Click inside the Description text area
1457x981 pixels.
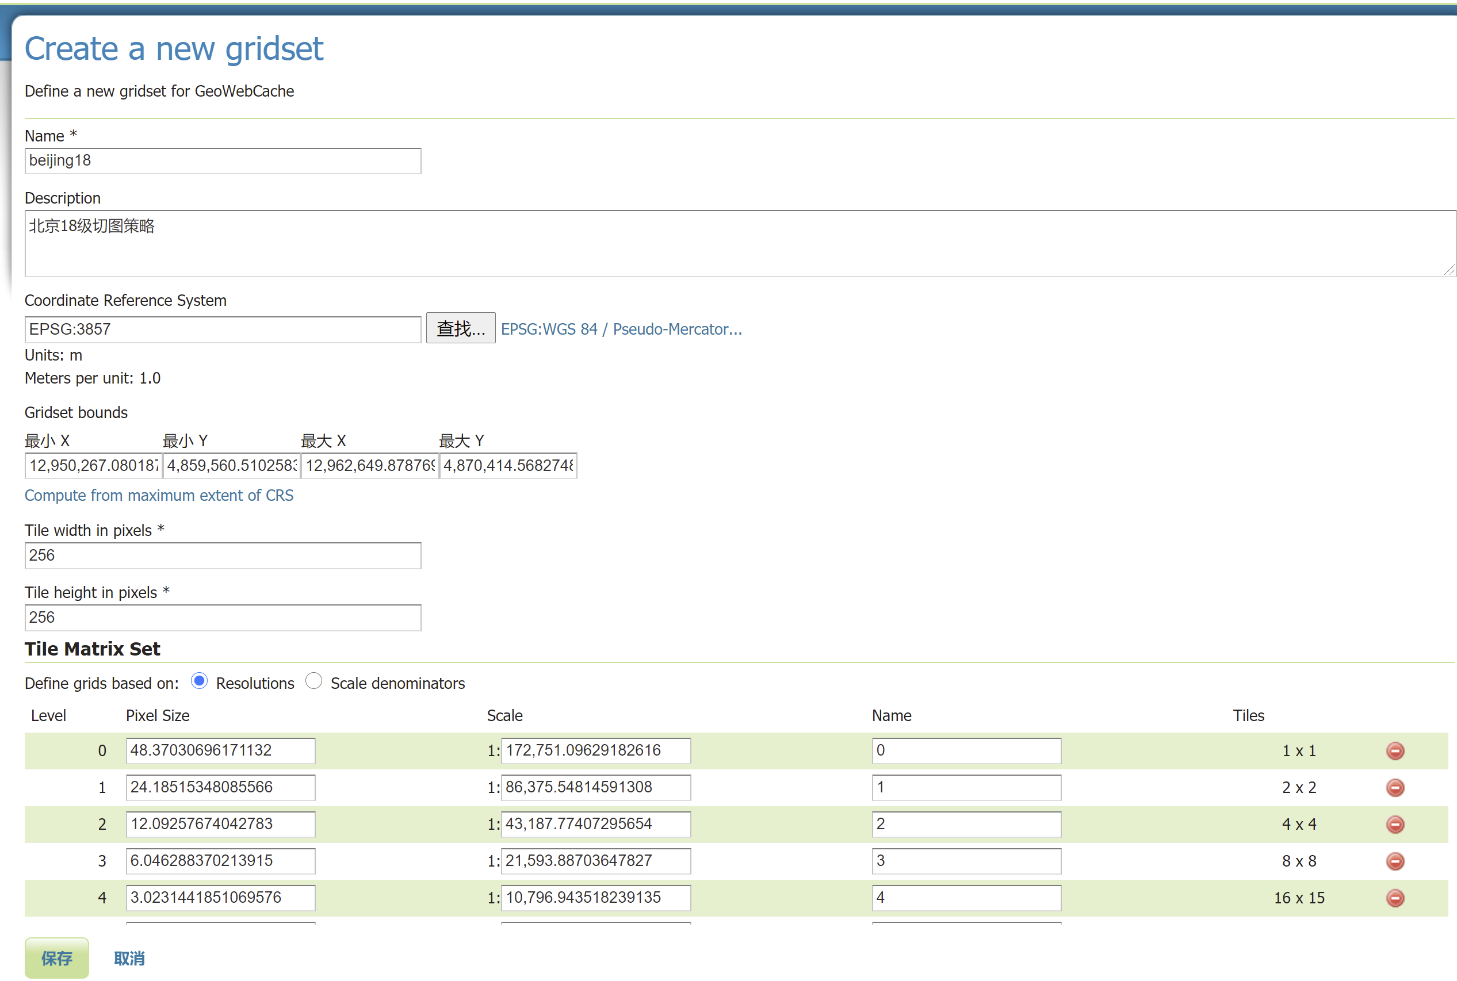pos(739,243)
